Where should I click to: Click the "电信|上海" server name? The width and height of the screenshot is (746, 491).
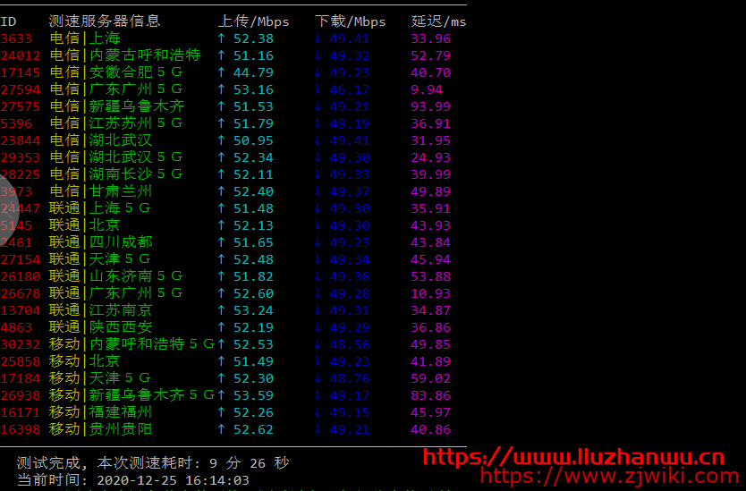coord(85,38)
